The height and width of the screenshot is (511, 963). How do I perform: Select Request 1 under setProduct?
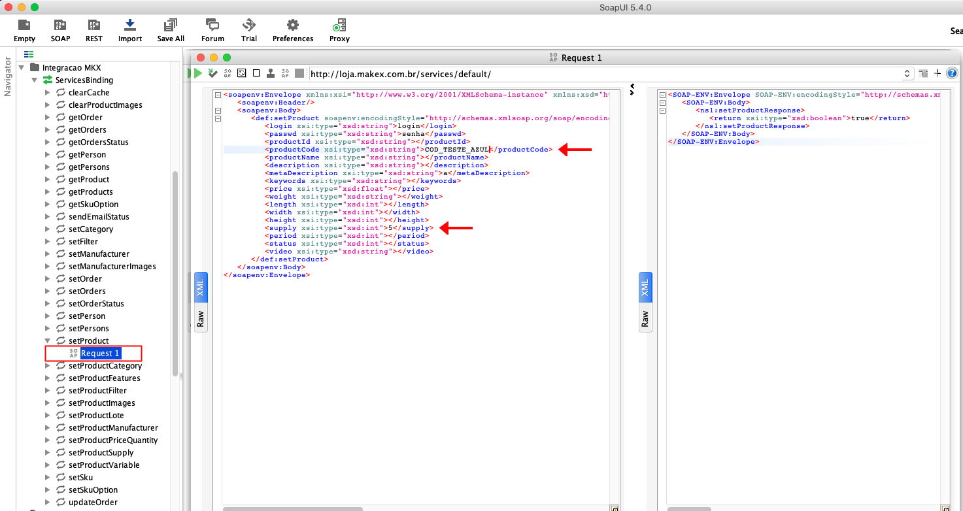(x=100, y=354)
